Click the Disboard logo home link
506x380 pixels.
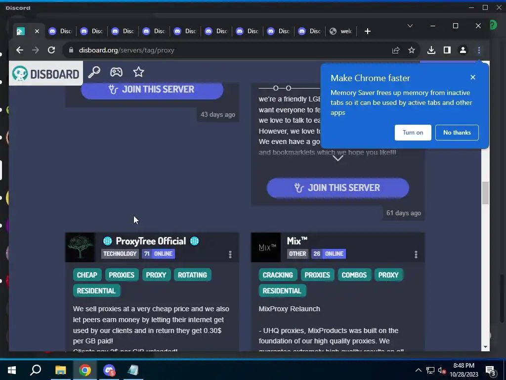click(x=46, y=74)
